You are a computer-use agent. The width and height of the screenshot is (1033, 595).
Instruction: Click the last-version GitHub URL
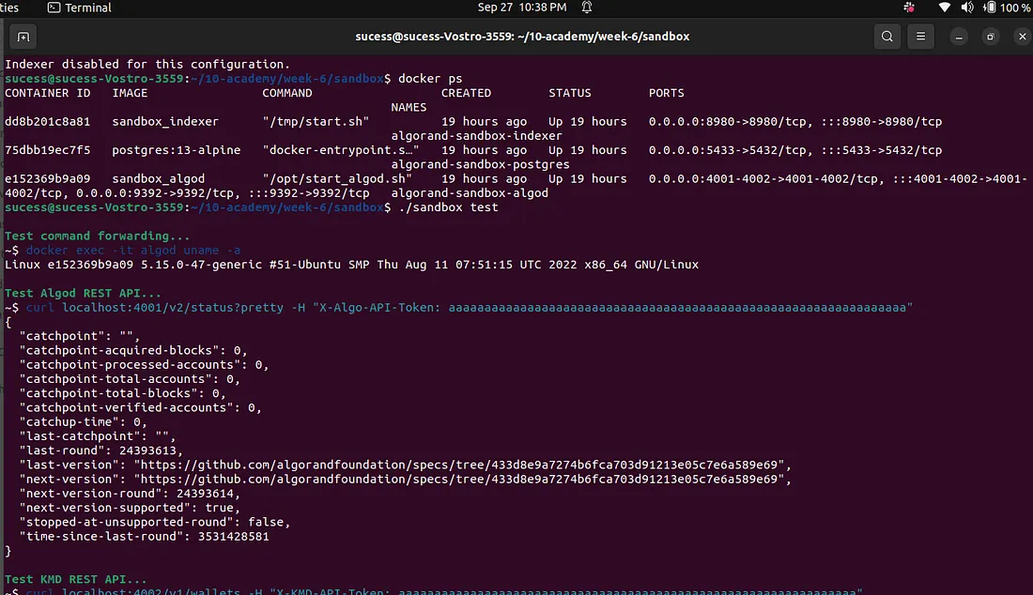coord(461,465)
